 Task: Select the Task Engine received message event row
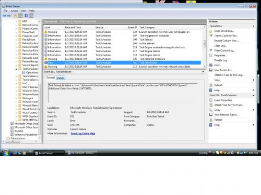[123, 47]
